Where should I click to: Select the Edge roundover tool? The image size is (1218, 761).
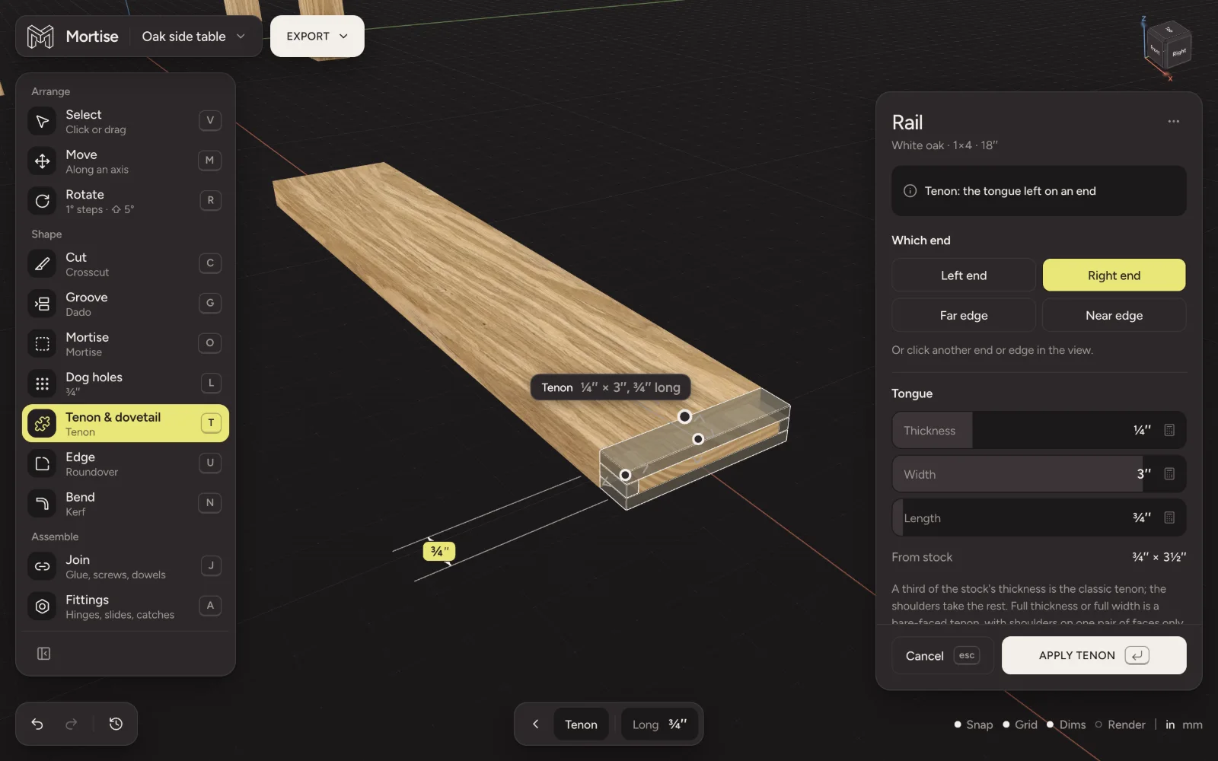tap(126, 463)
